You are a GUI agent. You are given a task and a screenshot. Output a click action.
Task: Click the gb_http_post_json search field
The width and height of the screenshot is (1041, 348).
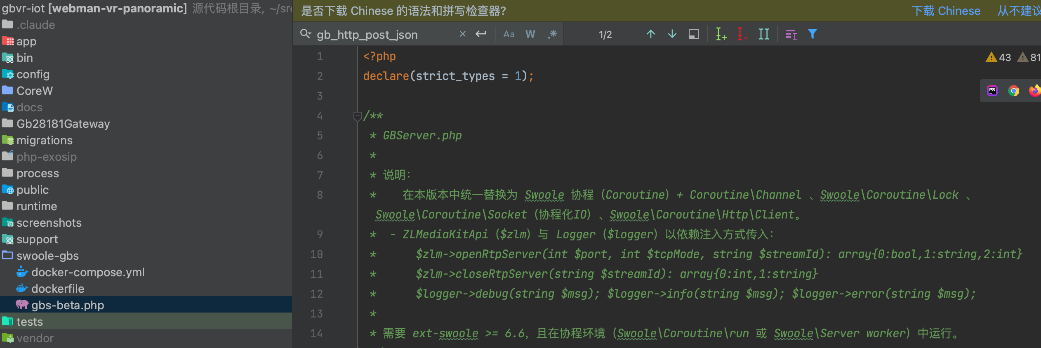[384, 35]
